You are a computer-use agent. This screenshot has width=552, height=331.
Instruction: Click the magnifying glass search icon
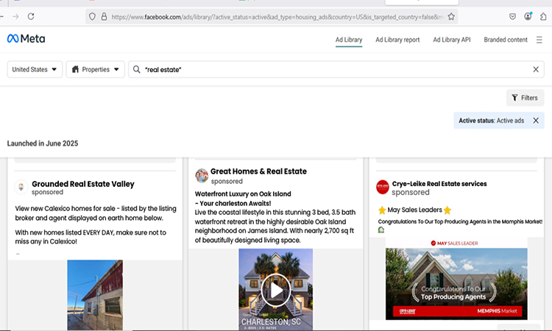pos(137,69)
